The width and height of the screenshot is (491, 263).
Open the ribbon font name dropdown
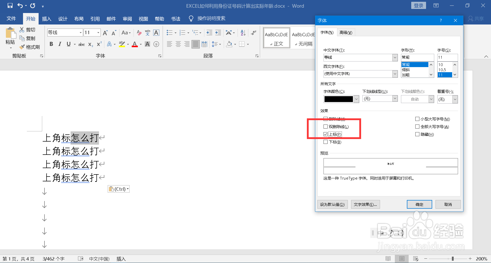81,33
